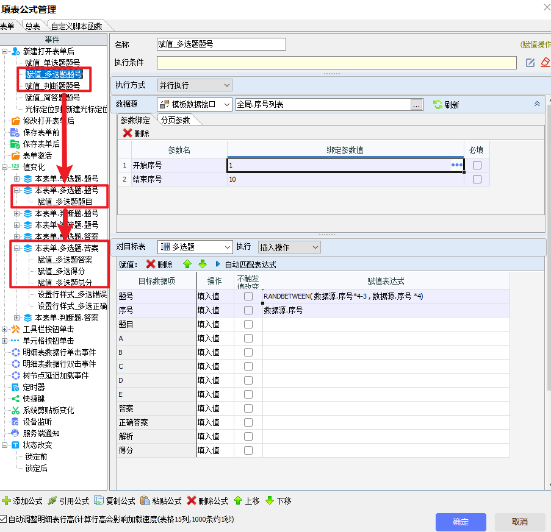
Task: Toggle 不触发值改变 checkbox for 正确答案 row
Action: coord(248,422)
